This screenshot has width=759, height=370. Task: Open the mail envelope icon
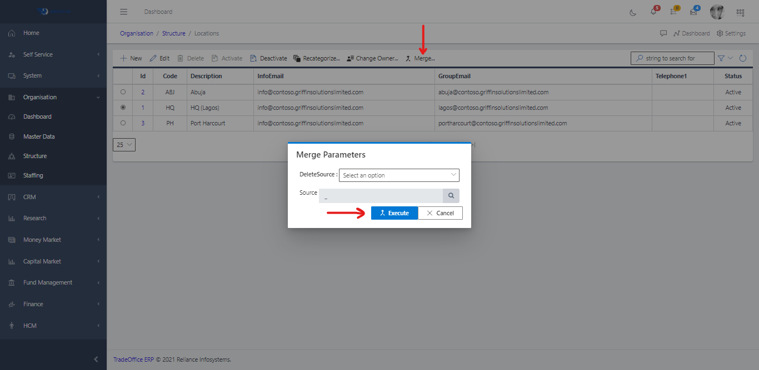[x=693, y=12]
